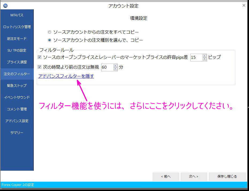249x191 pixels.
Task: Increase pips difference with up arrow
Action: tap(205, 56)
